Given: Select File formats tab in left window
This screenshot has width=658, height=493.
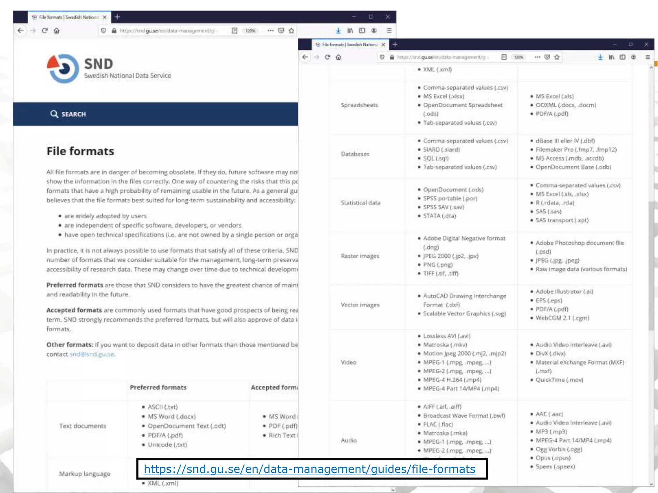Looking at the screenshot, I should (x=69, y=17).
